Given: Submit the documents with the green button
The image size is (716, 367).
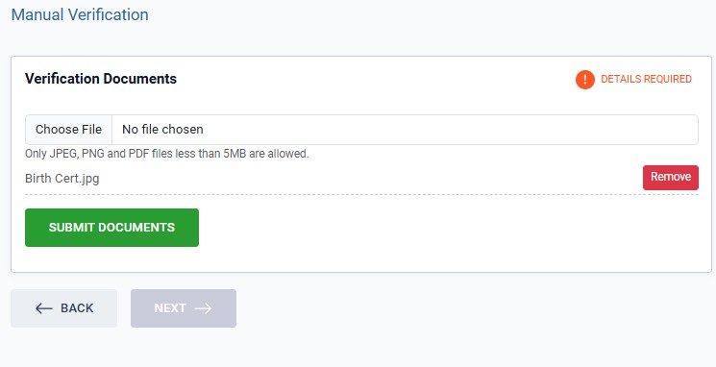Looking at the screenshot, I should pos(111,228).
